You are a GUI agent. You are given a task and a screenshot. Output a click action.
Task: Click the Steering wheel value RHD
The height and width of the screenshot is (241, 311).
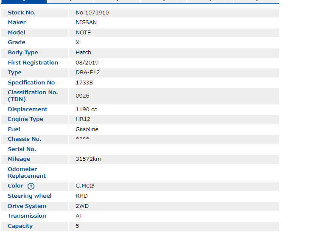(81, 196)
